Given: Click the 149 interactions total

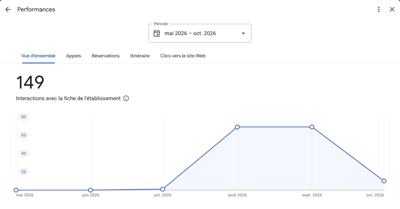Looking at the screenshot, I should click(30, 82).
